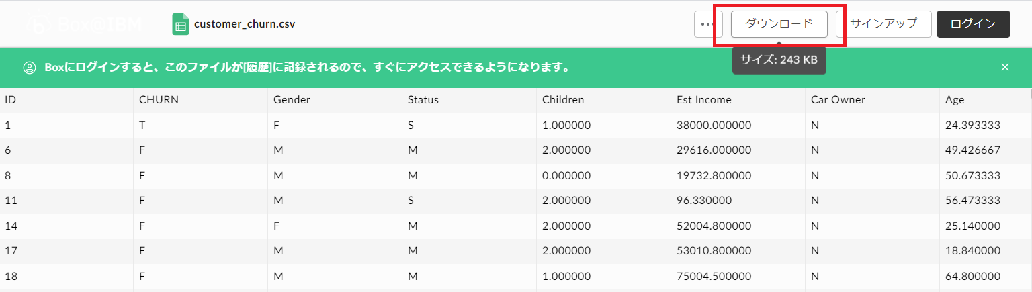
Task: Select the Children column header
Action: (563, 100)
